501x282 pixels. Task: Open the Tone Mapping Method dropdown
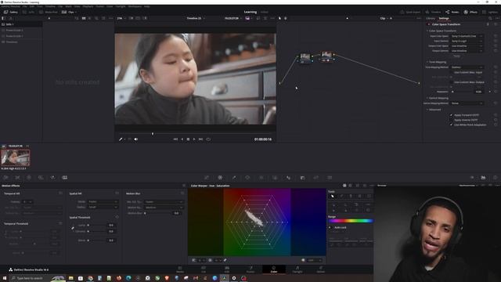click(x=467, y=67)
